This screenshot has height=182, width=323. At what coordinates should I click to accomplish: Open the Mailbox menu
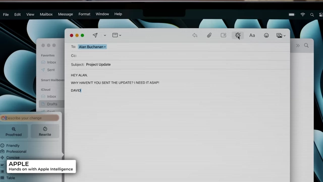tap(46, 15)
